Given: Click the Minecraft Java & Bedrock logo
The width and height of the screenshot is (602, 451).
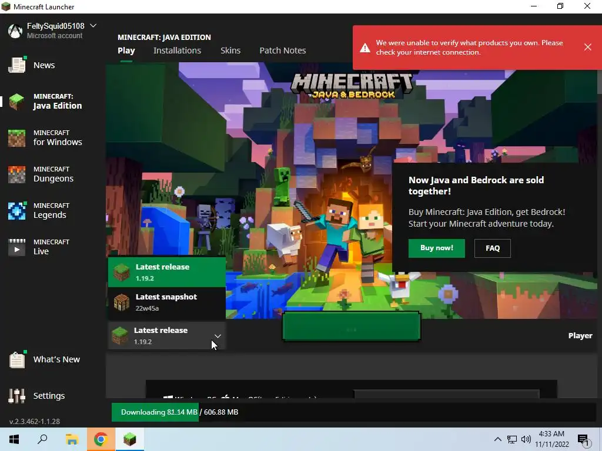Looking at the screenshot, I should [352, 86].
